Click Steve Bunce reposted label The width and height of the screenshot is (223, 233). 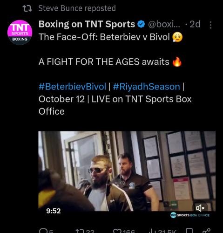(x=77, y=8)
